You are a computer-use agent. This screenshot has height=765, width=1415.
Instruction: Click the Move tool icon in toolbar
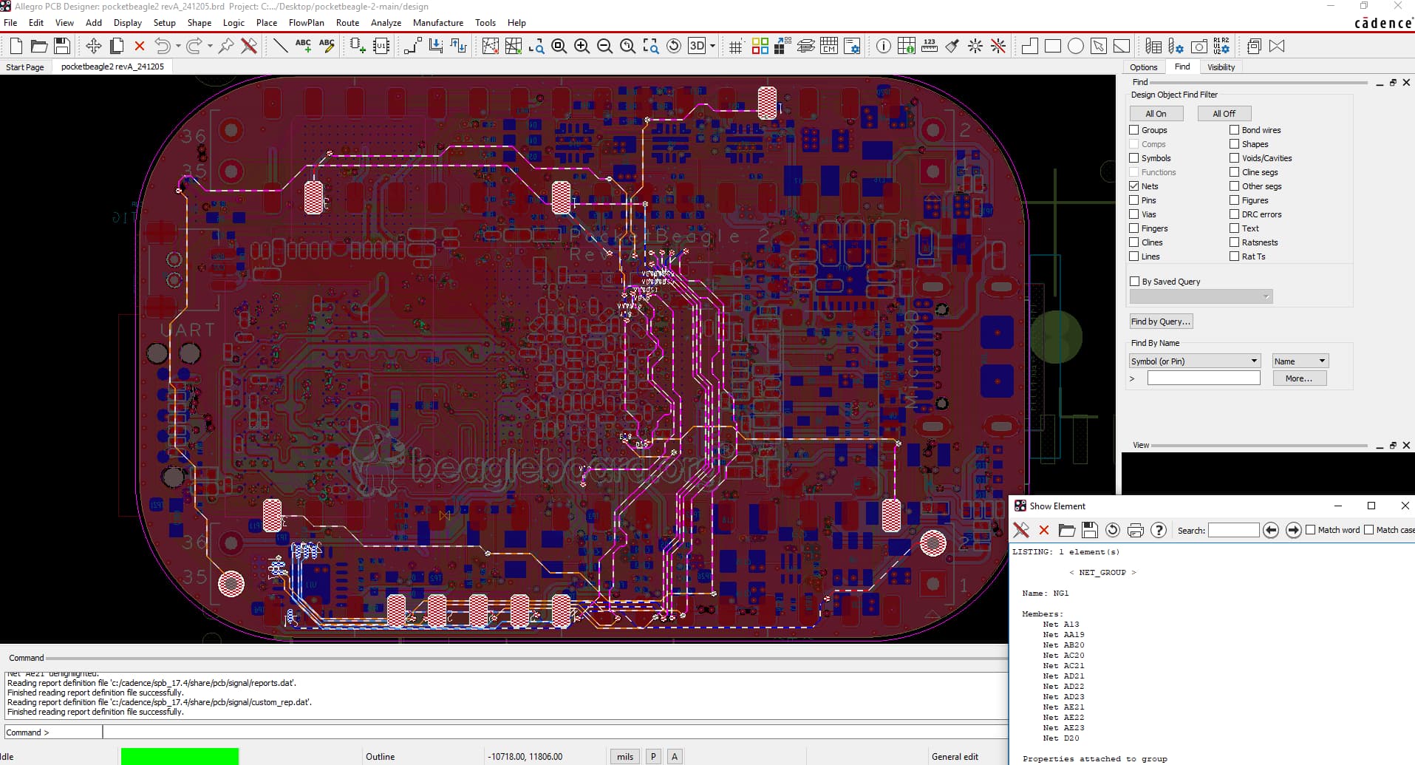(93, 47)
